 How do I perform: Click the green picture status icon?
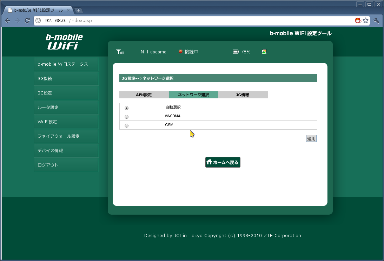pos(264,52)
